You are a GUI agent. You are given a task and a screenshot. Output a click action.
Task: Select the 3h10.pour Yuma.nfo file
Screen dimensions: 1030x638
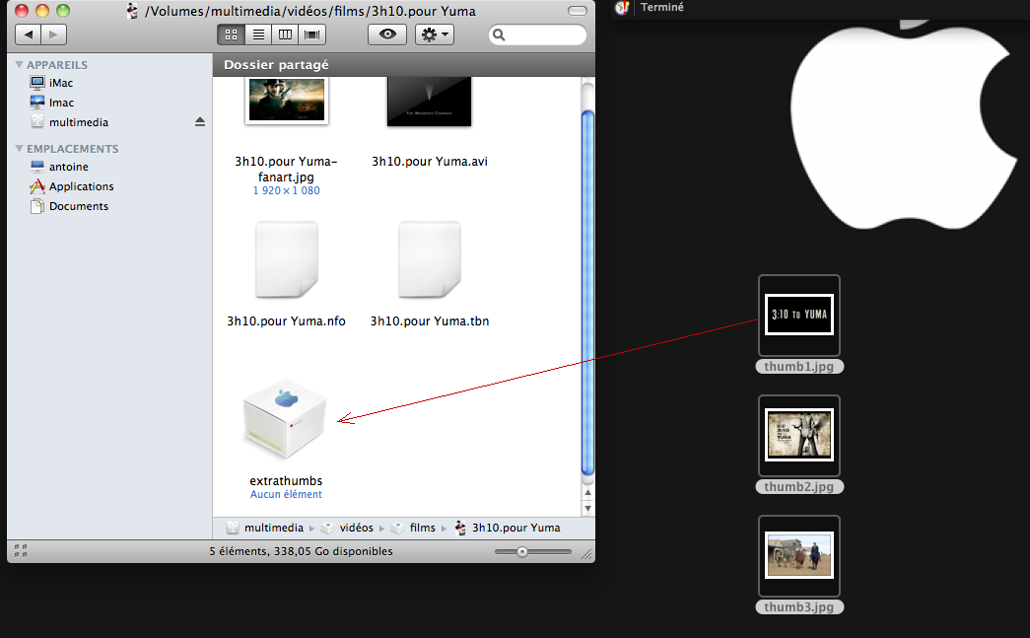point(286,260)
